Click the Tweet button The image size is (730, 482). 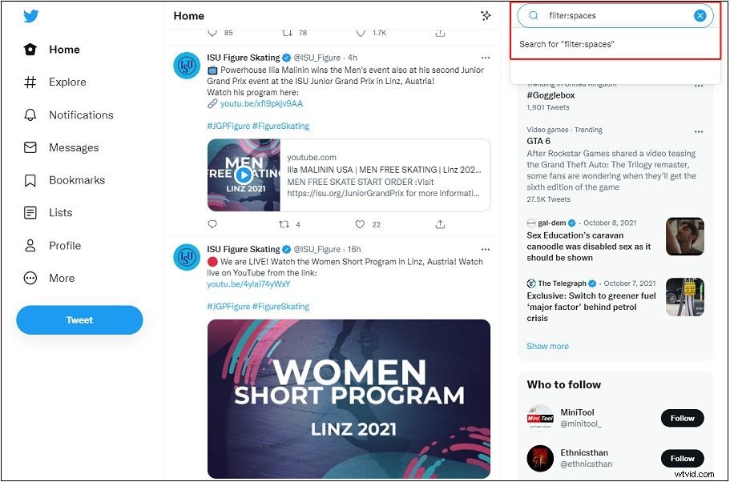click(x=79, y=319)
